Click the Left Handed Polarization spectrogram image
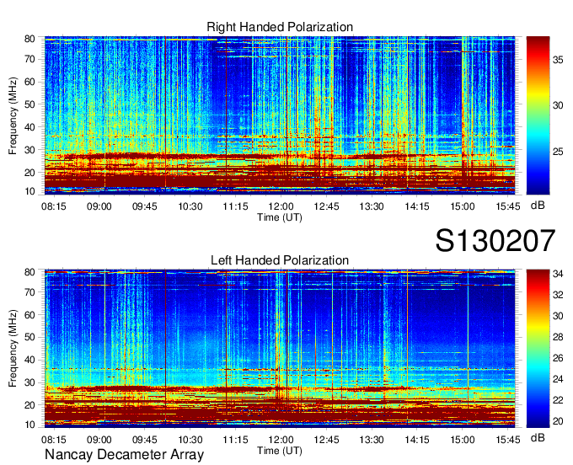Image resolution: width=573 pixels, height=465 pixels. point(280,349)
